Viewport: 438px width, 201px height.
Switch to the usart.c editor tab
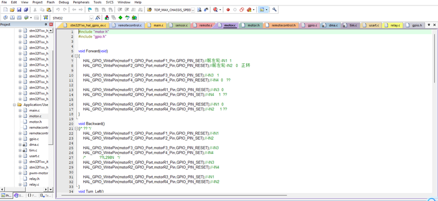(371, 25)
